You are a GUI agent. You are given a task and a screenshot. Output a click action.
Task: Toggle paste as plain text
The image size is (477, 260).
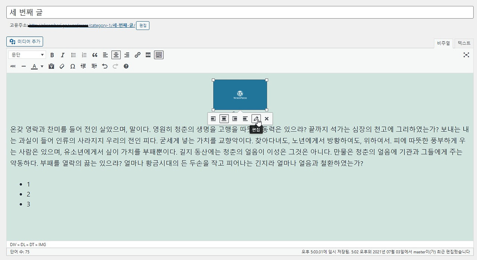pos(51,66)
